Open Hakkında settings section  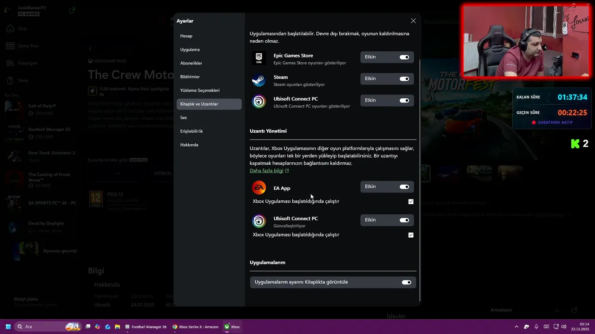pos(209,145)
